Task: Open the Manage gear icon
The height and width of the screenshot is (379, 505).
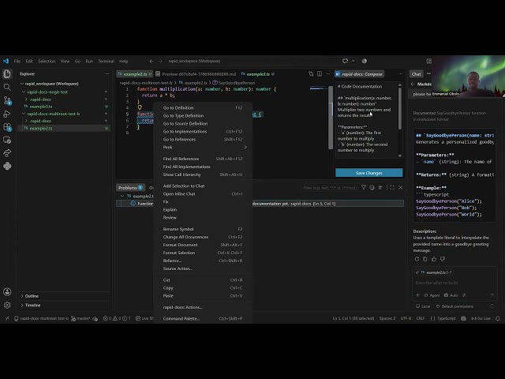Action: 7,305
